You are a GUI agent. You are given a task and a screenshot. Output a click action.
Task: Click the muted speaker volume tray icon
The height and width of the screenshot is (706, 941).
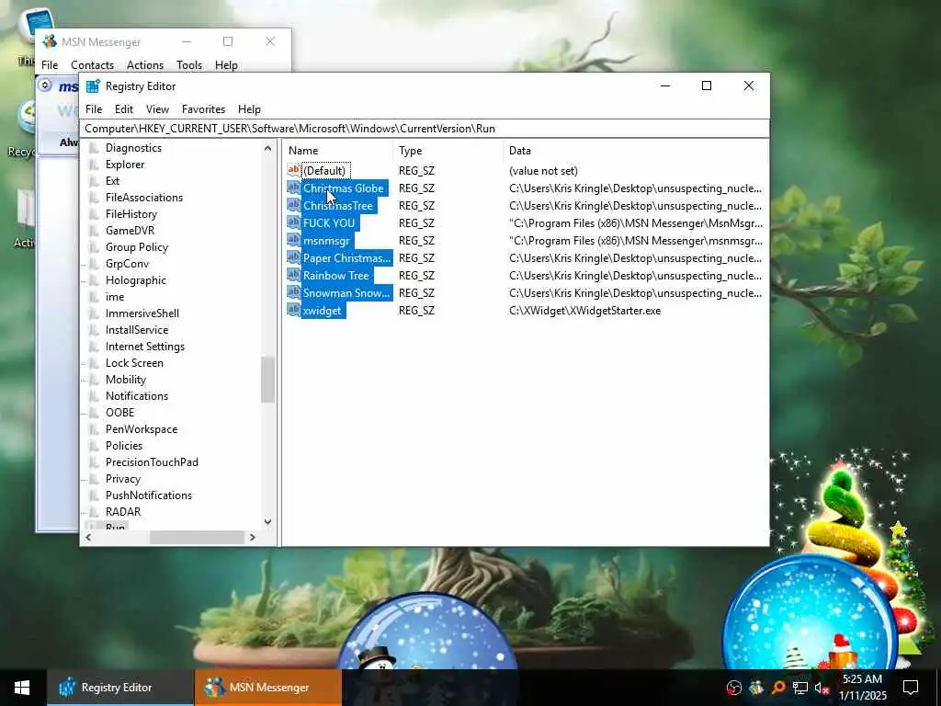(x=822, y=688)
